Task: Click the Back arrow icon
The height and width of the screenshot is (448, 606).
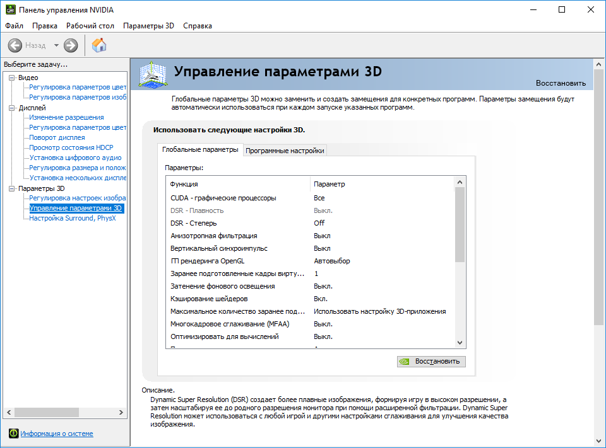Action: (x=15, y=45)
